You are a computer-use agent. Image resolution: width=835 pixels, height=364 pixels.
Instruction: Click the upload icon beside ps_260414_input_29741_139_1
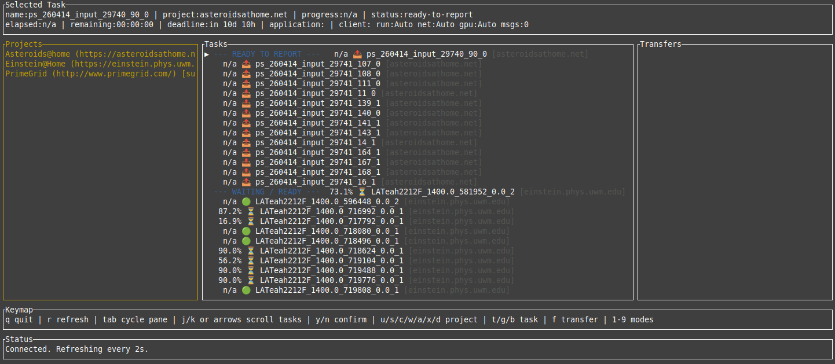(246, 103)
